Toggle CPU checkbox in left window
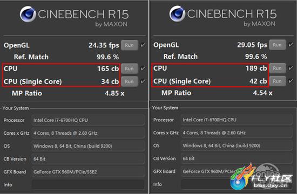Screen dimensions: 297x194 coord(143,68)
